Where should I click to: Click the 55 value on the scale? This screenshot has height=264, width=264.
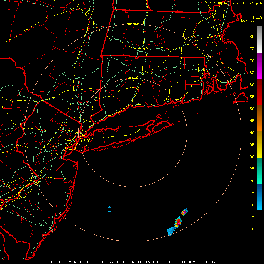[252, 97]
